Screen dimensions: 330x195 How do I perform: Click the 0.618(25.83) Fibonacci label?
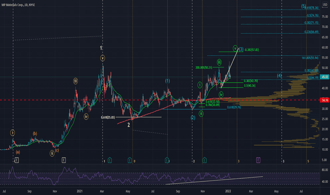tap(108, 117)
